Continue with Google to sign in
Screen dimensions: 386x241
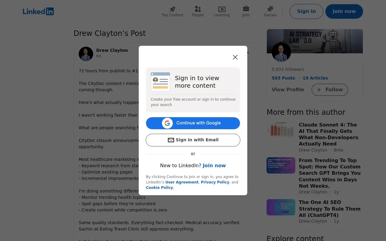click(x=193, y=123)
